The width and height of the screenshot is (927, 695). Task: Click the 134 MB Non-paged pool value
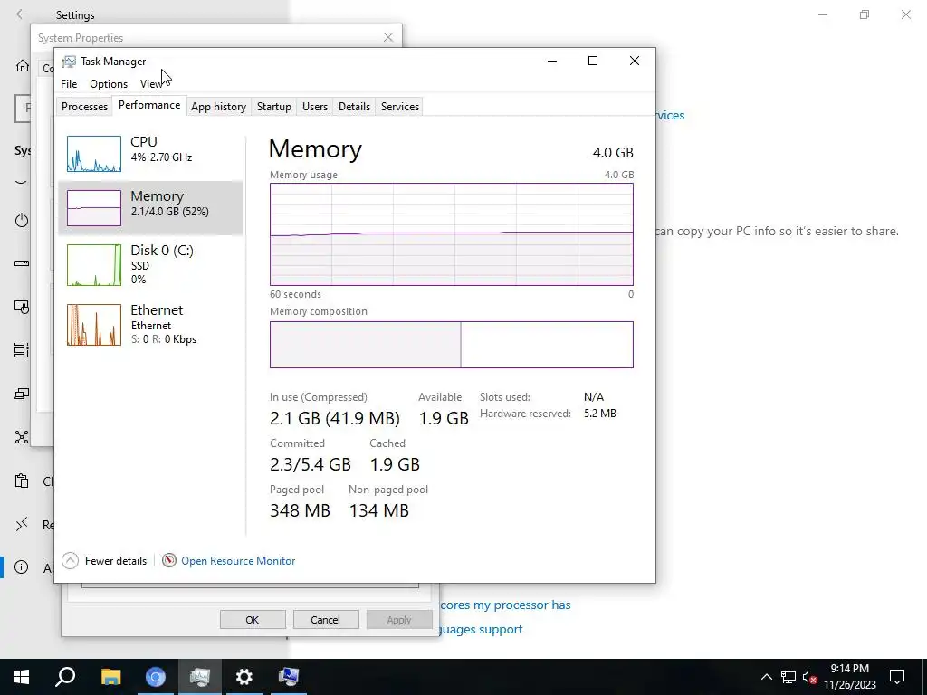coord(379,510)
